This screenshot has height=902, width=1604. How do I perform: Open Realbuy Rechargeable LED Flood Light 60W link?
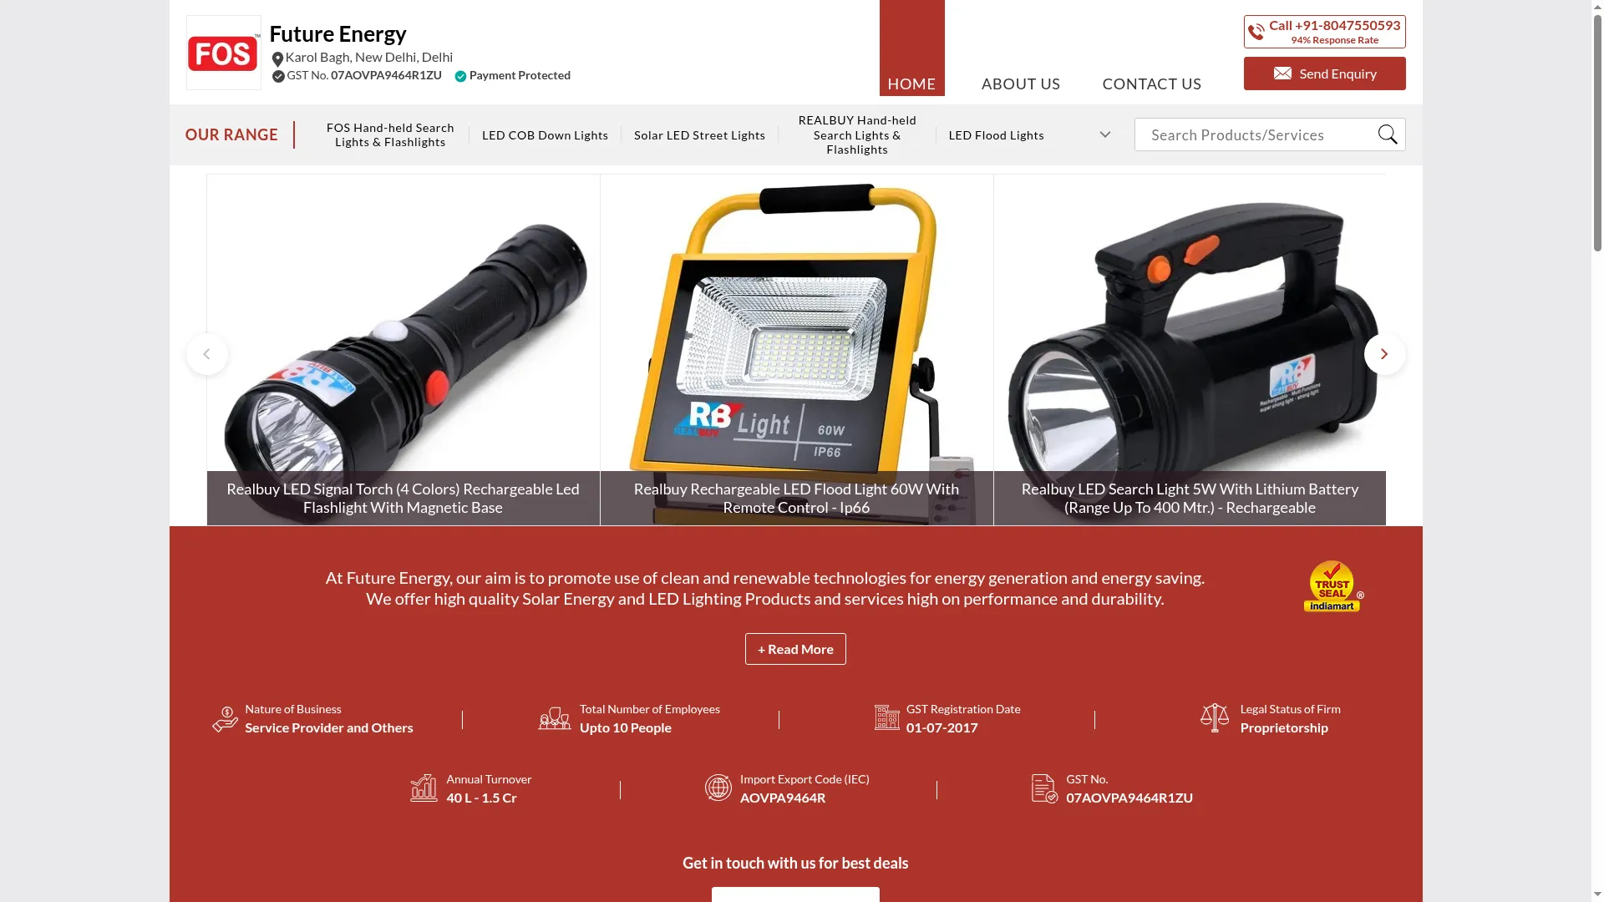coord(796,499)
